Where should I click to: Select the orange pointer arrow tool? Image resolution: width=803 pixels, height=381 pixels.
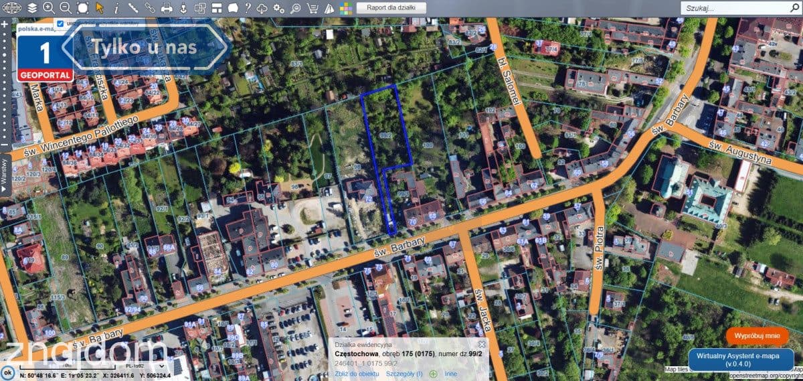click(100, 8)
